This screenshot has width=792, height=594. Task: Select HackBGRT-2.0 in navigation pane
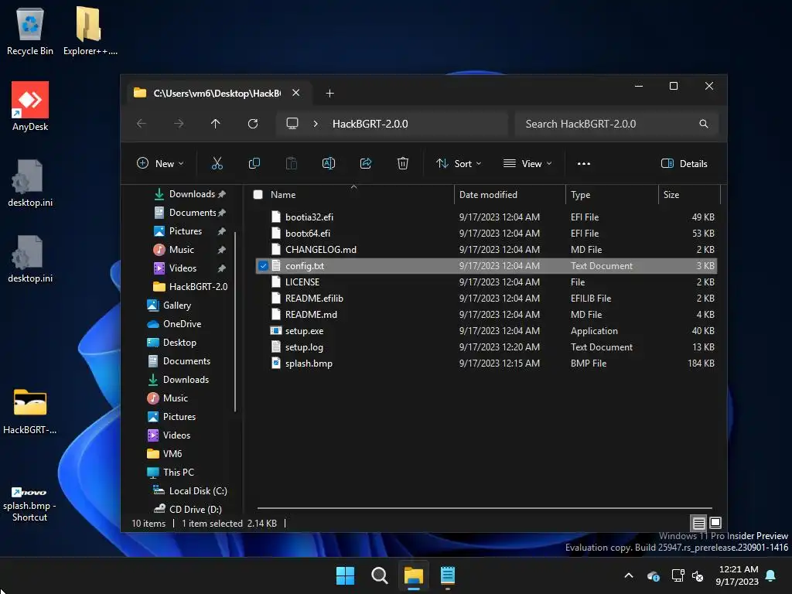point(190,286)
